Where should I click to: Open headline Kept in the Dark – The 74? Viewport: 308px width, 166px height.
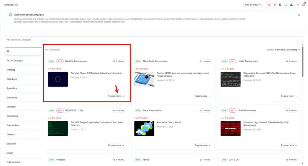point(169,122)
